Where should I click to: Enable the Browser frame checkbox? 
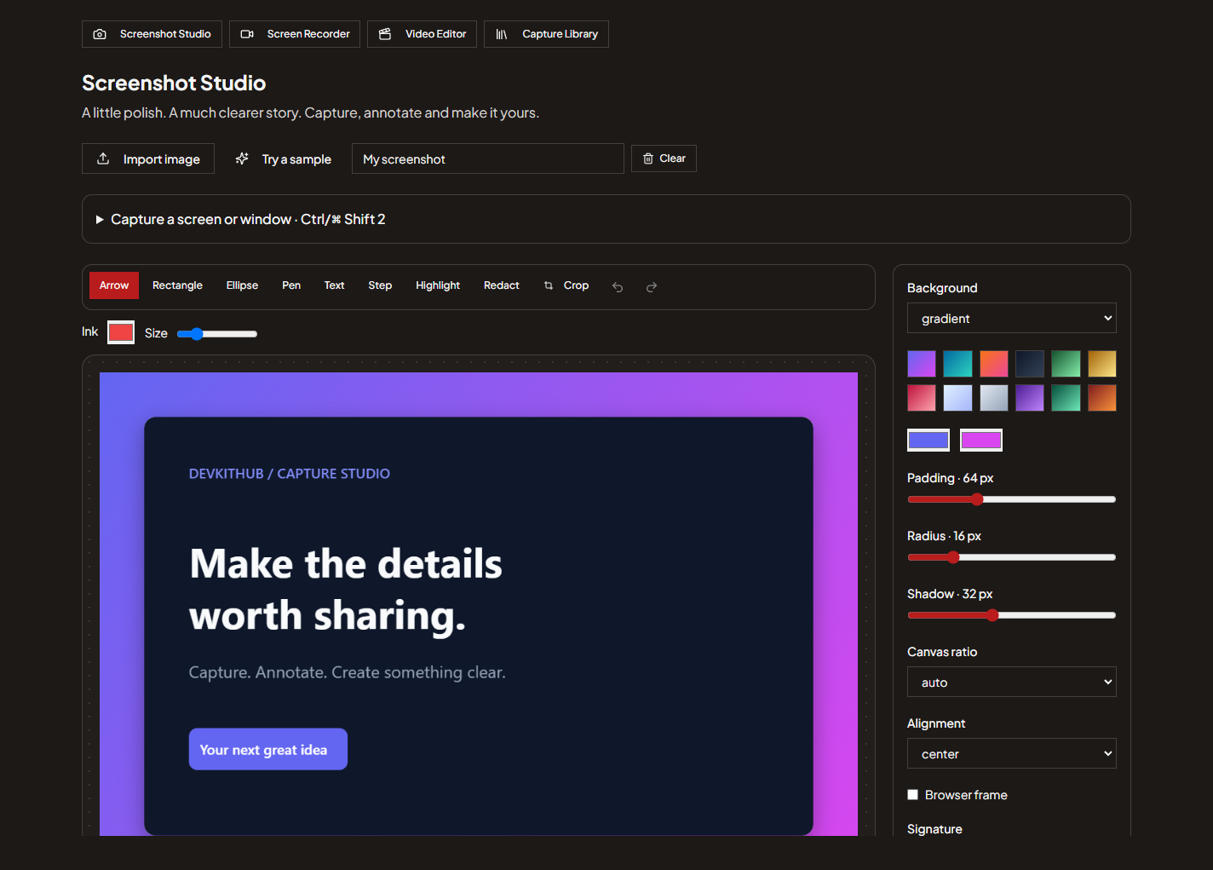(x=913, y=795)
